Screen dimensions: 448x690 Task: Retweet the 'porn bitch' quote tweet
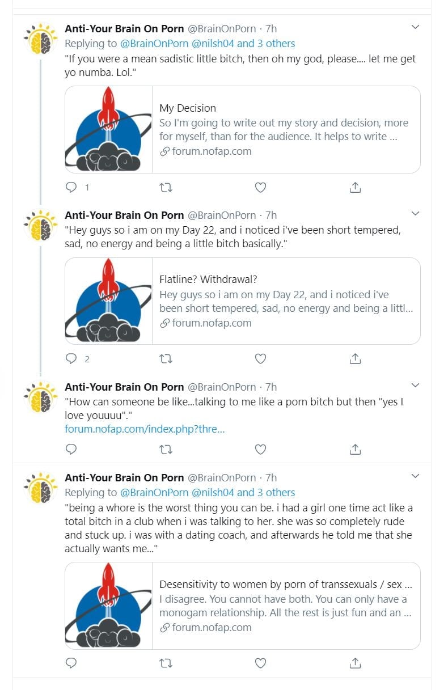click(x=166, y=450)
